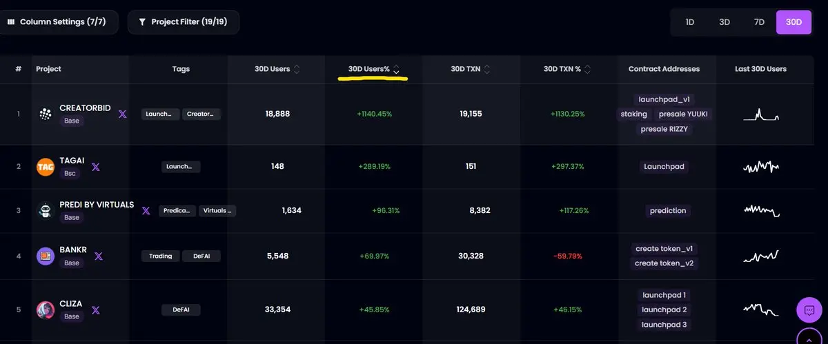Click the -59.79% TXN change value
The image size is (828, 344).
(x=567, y=256)
